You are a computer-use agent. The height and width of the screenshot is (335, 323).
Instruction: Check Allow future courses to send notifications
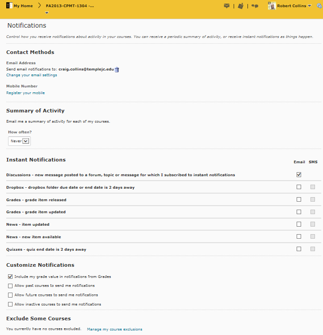10,295
